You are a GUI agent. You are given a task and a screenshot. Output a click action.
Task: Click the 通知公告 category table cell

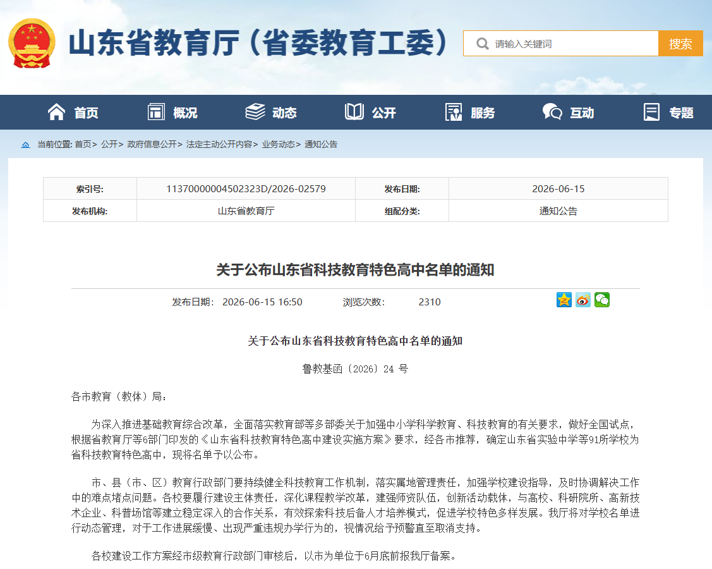[558, 211]
